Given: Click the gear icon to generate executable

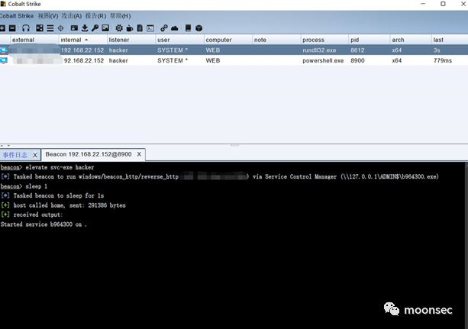Looking at the screenshot, I should click(119, 28).
